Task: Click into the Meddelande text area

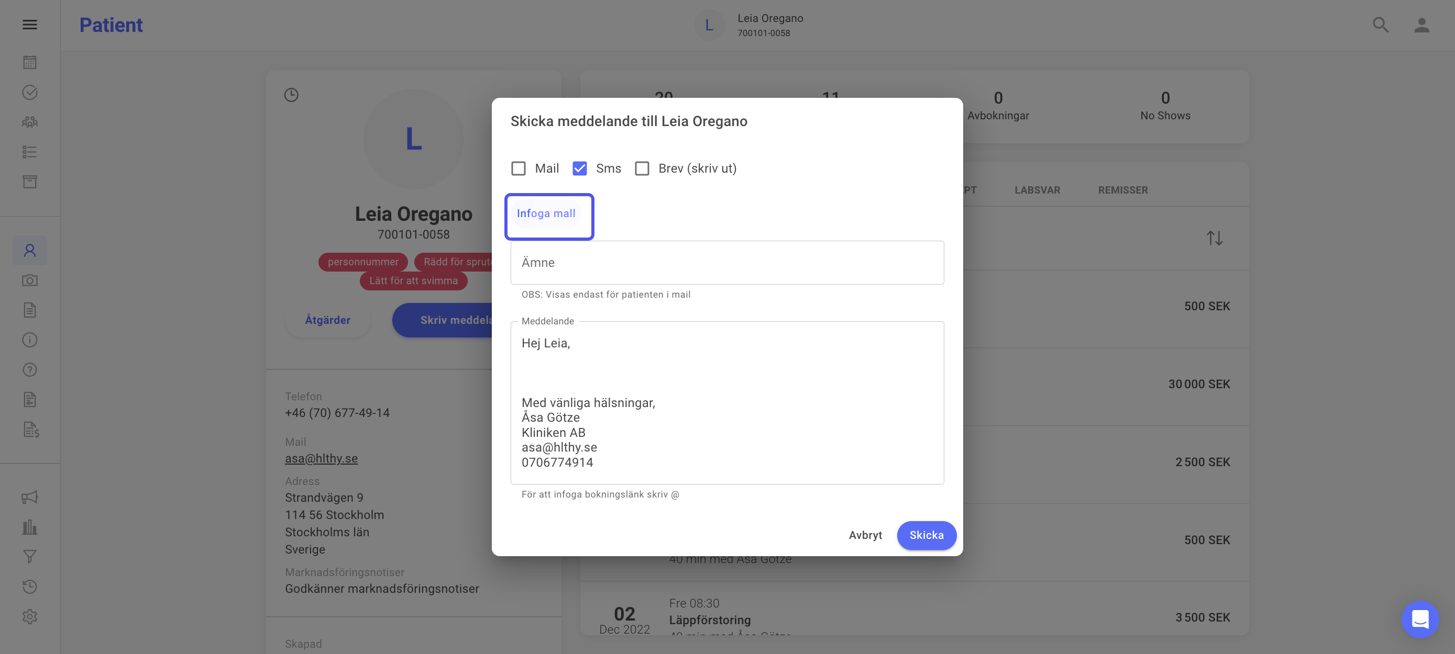Action: 727,403
